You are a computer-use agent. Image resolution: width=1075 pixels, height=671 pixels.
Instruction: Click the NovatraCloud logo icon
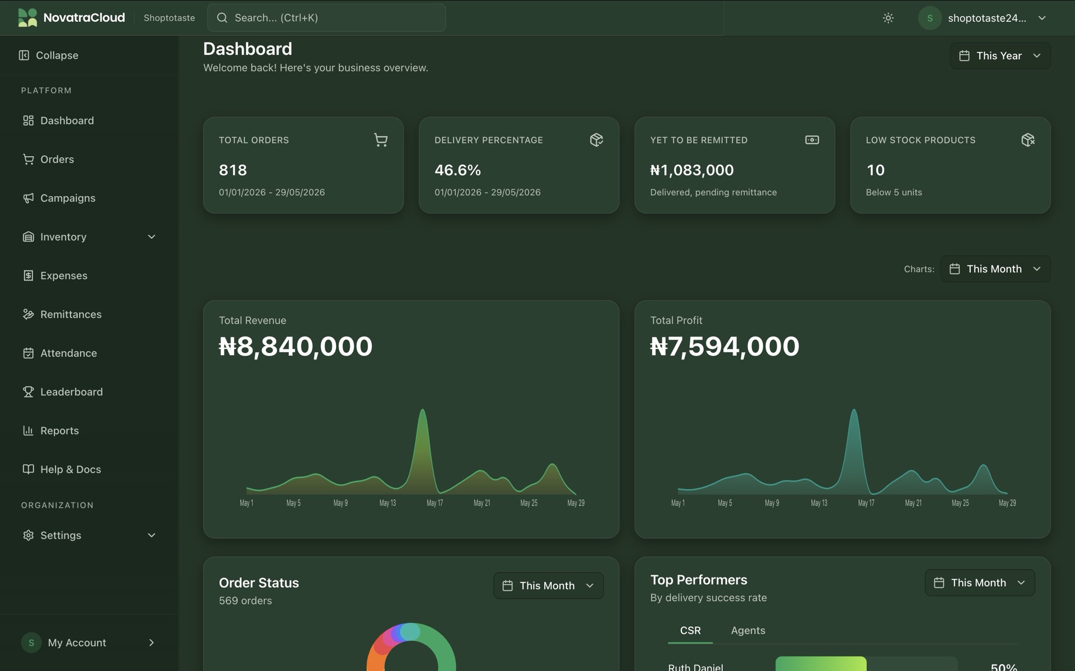(27, 18)
